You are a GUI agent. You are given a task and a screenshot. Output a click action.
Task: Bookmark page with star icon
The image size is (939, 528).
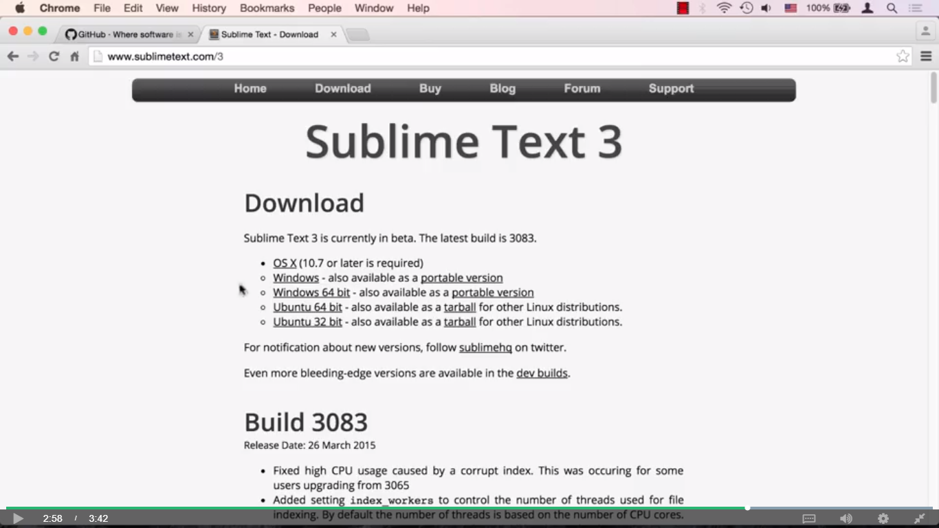[x=903, y=56]
